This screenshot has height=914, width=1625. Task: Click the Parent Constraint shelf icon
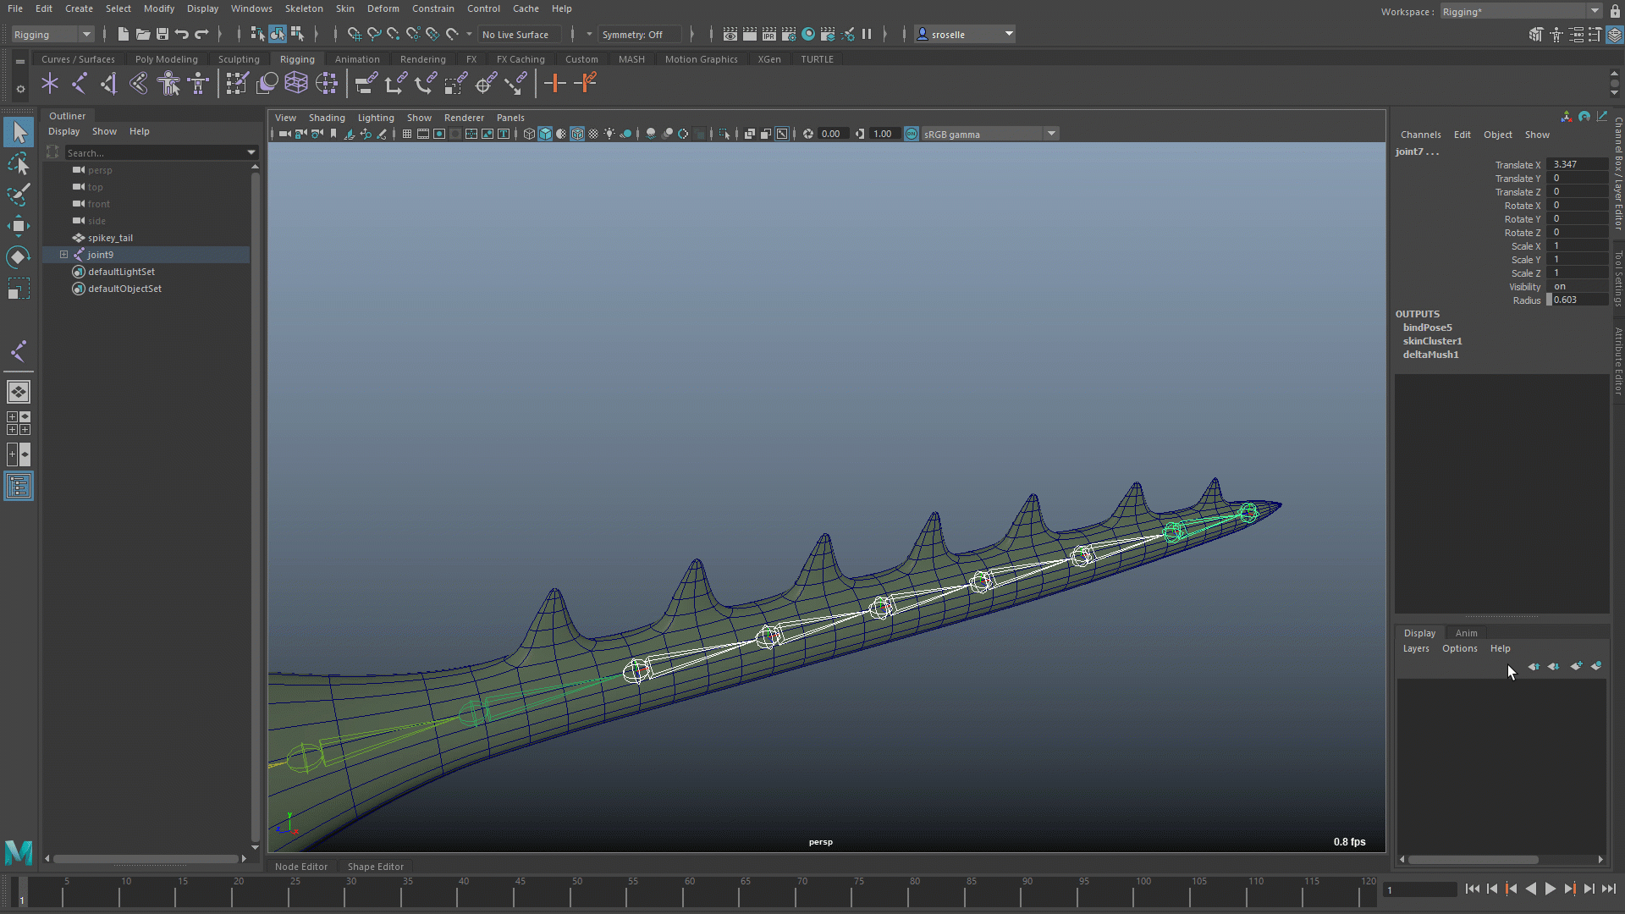tap(366, 83)
